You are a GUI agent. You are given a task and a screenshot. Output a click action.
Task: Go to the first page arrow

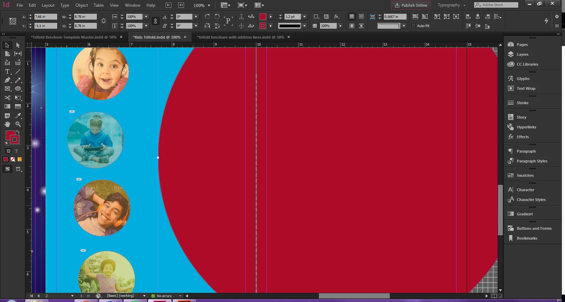(x=31, y=296)
